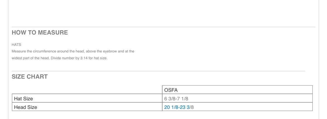Click the word 'circumference' in instructions
The height and width of the screenshot is (119, 327).
tap(45, 51)
